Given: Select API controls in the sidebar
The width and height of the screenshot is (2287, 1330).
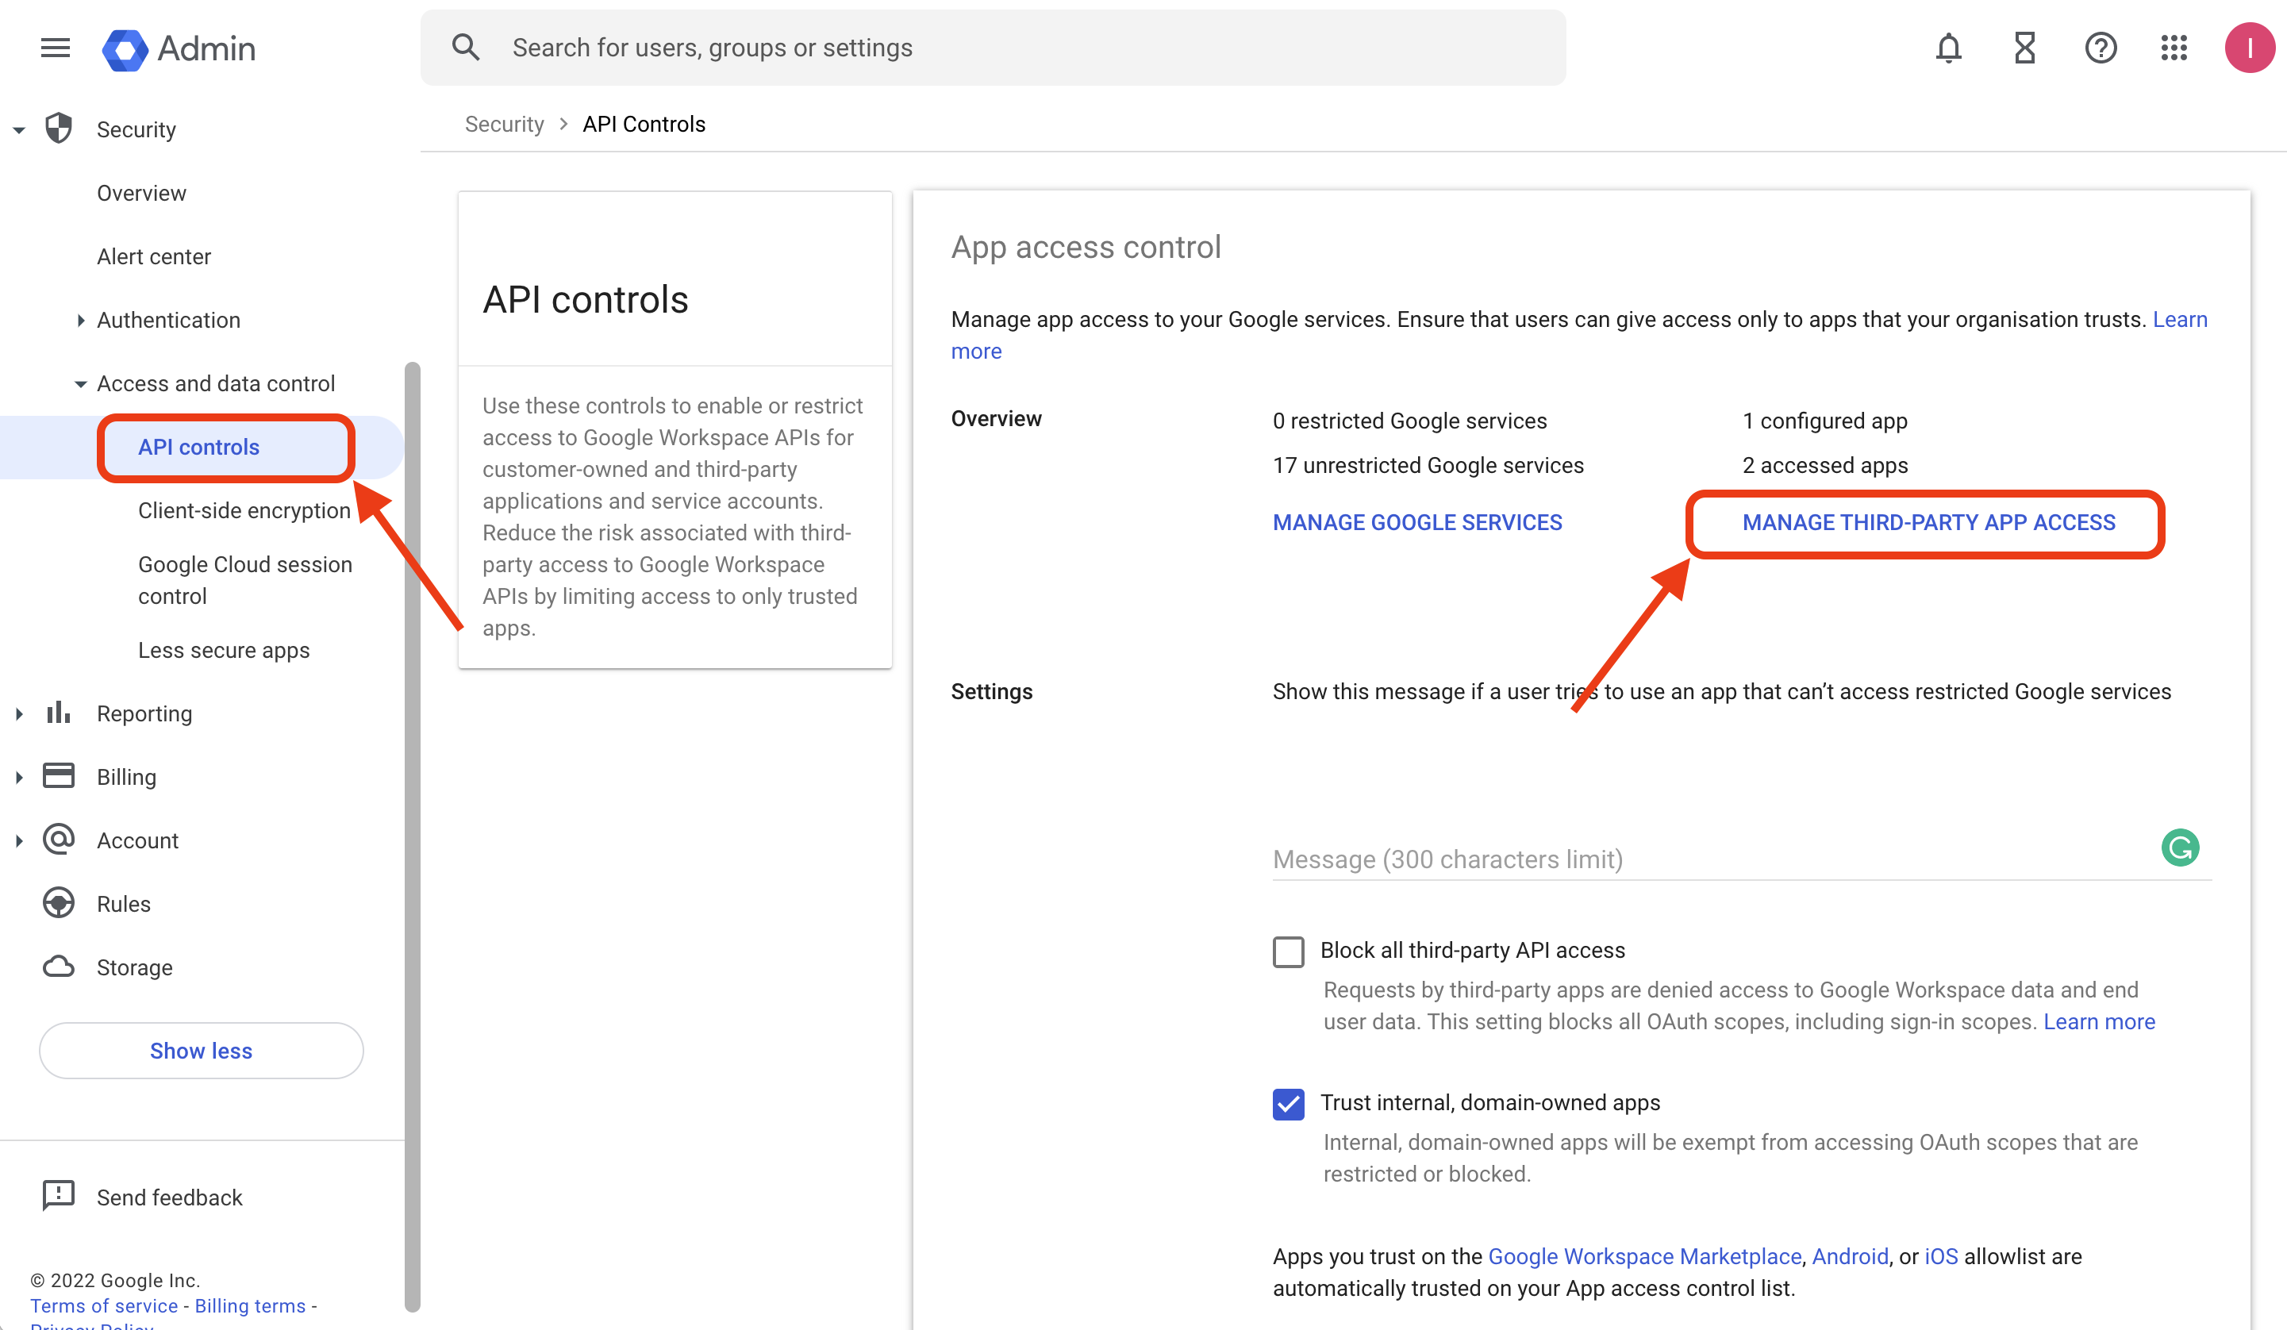Looking at the screenshot, I should (x=198, y=447).
